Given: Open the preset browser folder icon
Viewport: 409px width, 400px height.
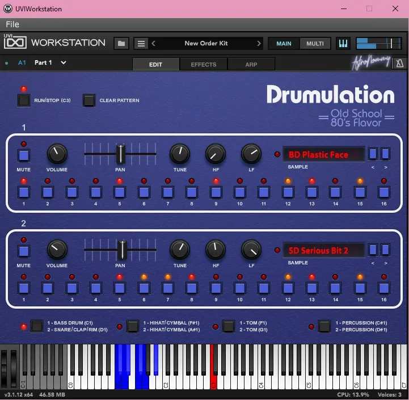Looking at the screenshot, I should (121, 43).
